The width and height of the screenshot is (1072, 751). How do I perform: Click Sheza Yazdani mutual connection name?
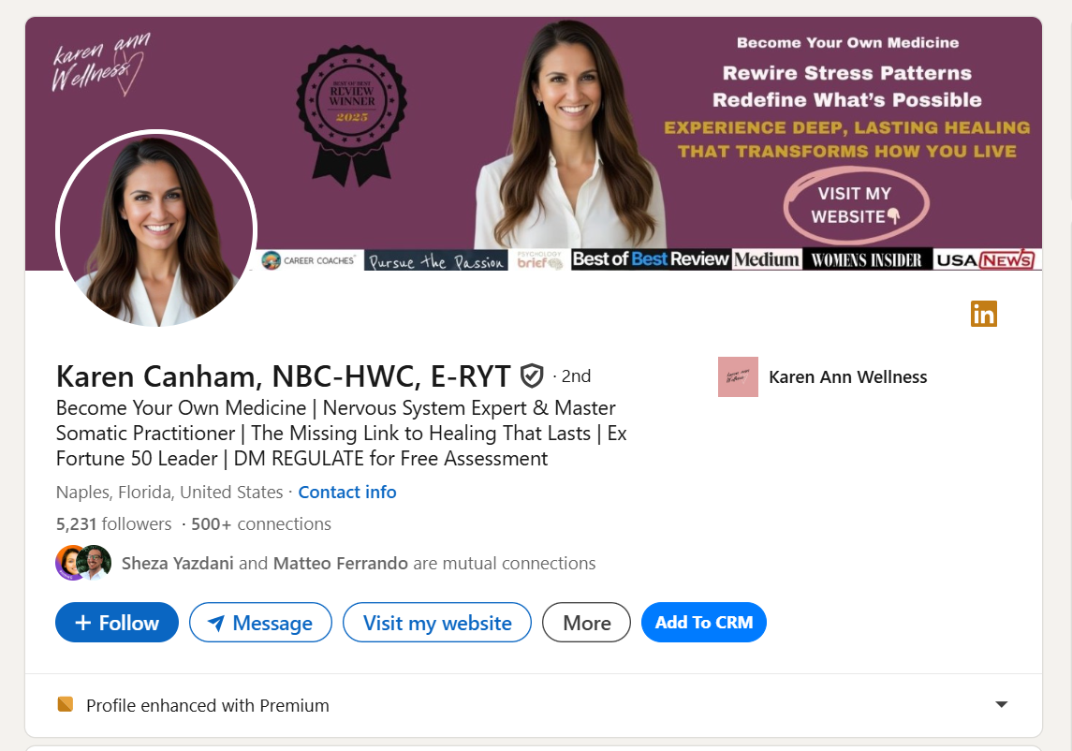tap(178, 564)
